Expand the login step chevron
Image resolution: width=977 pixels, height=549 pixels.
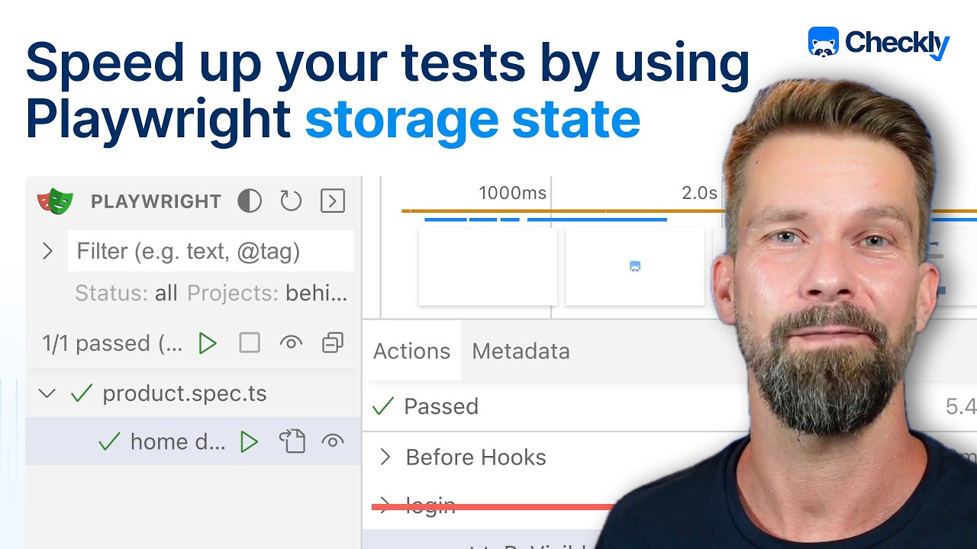[385, 506]
